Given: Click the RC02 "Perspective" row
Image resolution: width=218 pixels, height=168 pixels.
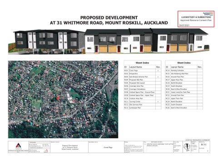Looking at the screenshot, I should (x=143, y=74).
